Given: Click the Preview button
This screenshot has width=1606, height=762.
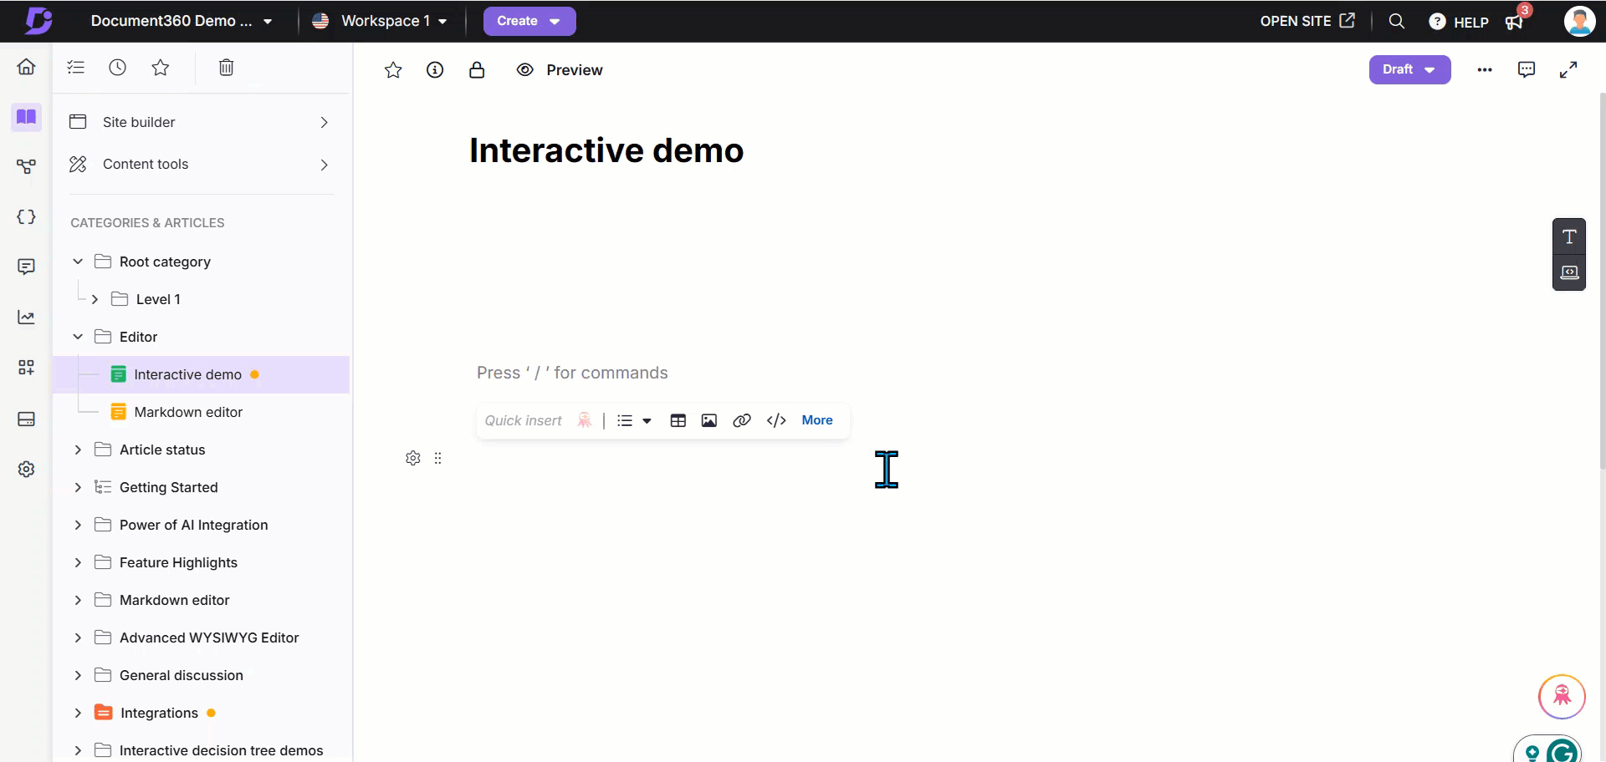Looking at the screenshot, I should [560, 69].
